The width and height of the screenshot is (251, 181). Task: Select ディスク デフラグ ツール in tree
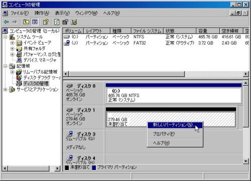[x=42, y=77]
